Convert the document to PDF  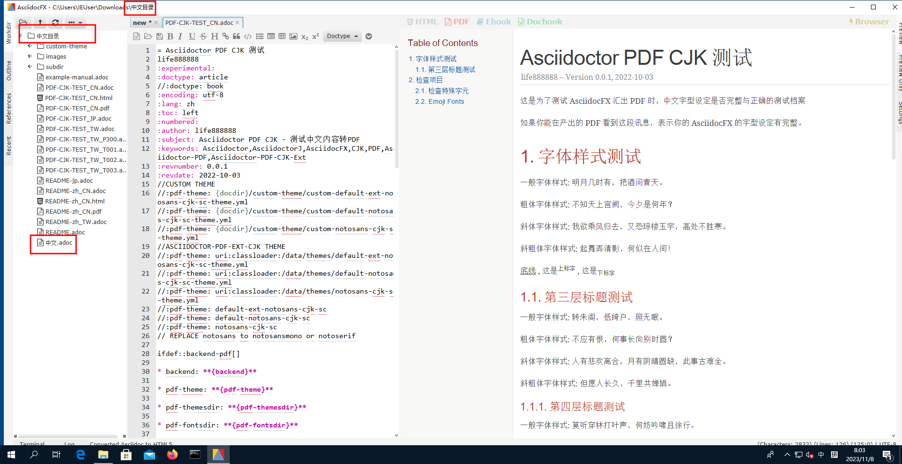coord(456,21)
